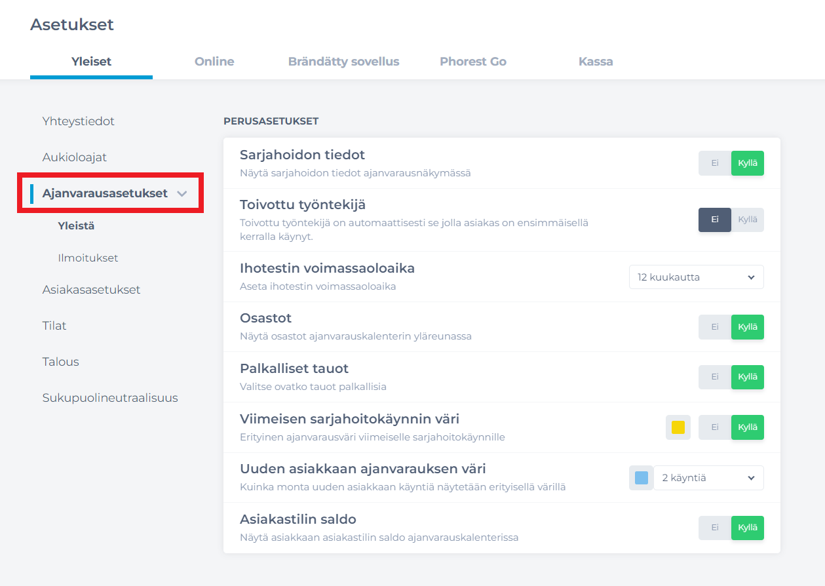Select the Ajanvarausasetukset sidebar item

[x=105, y=193]
